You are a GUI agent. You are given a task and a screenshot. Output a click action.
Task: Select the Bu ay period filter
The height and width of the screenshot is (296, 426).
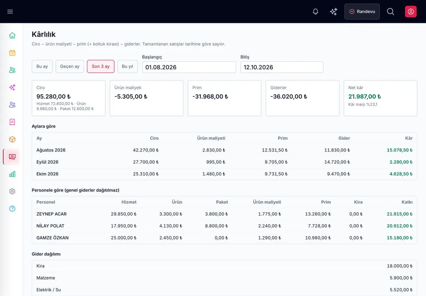click(42, 66)
